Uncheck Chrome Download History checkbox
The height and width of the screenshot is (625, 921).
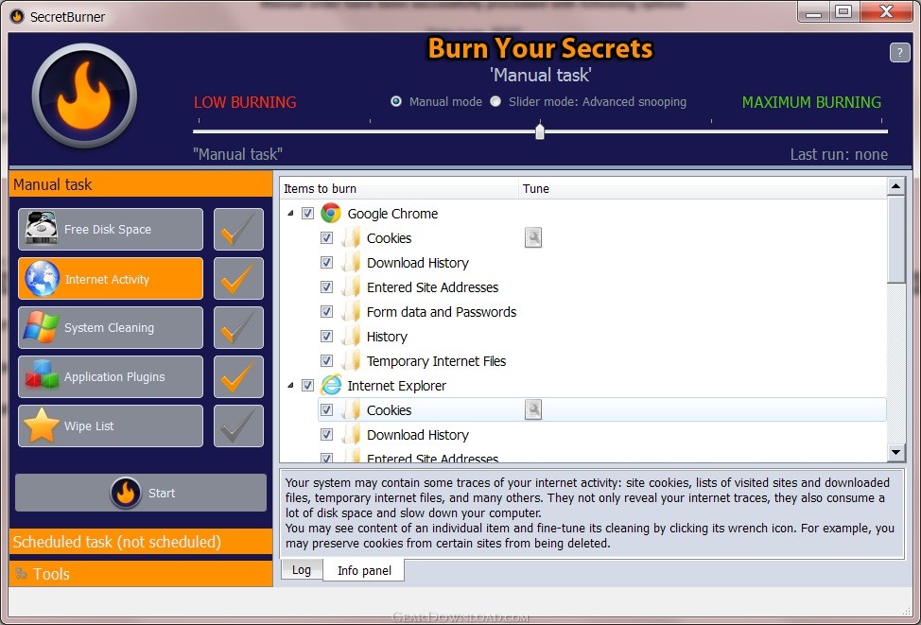pyautogui.click(x=326, y=263)
